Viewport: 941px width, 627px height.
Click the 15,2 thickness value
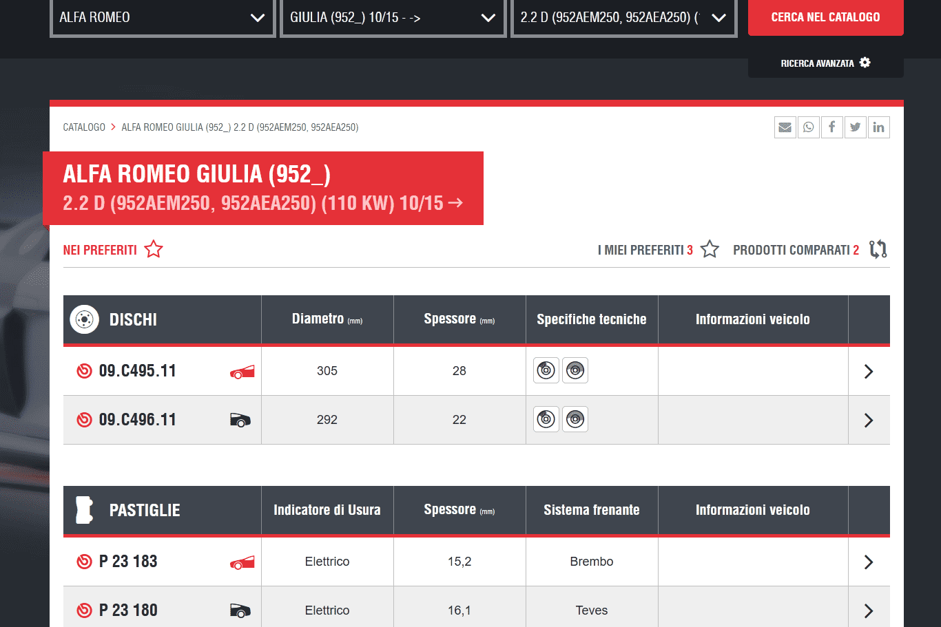point(459,562)
